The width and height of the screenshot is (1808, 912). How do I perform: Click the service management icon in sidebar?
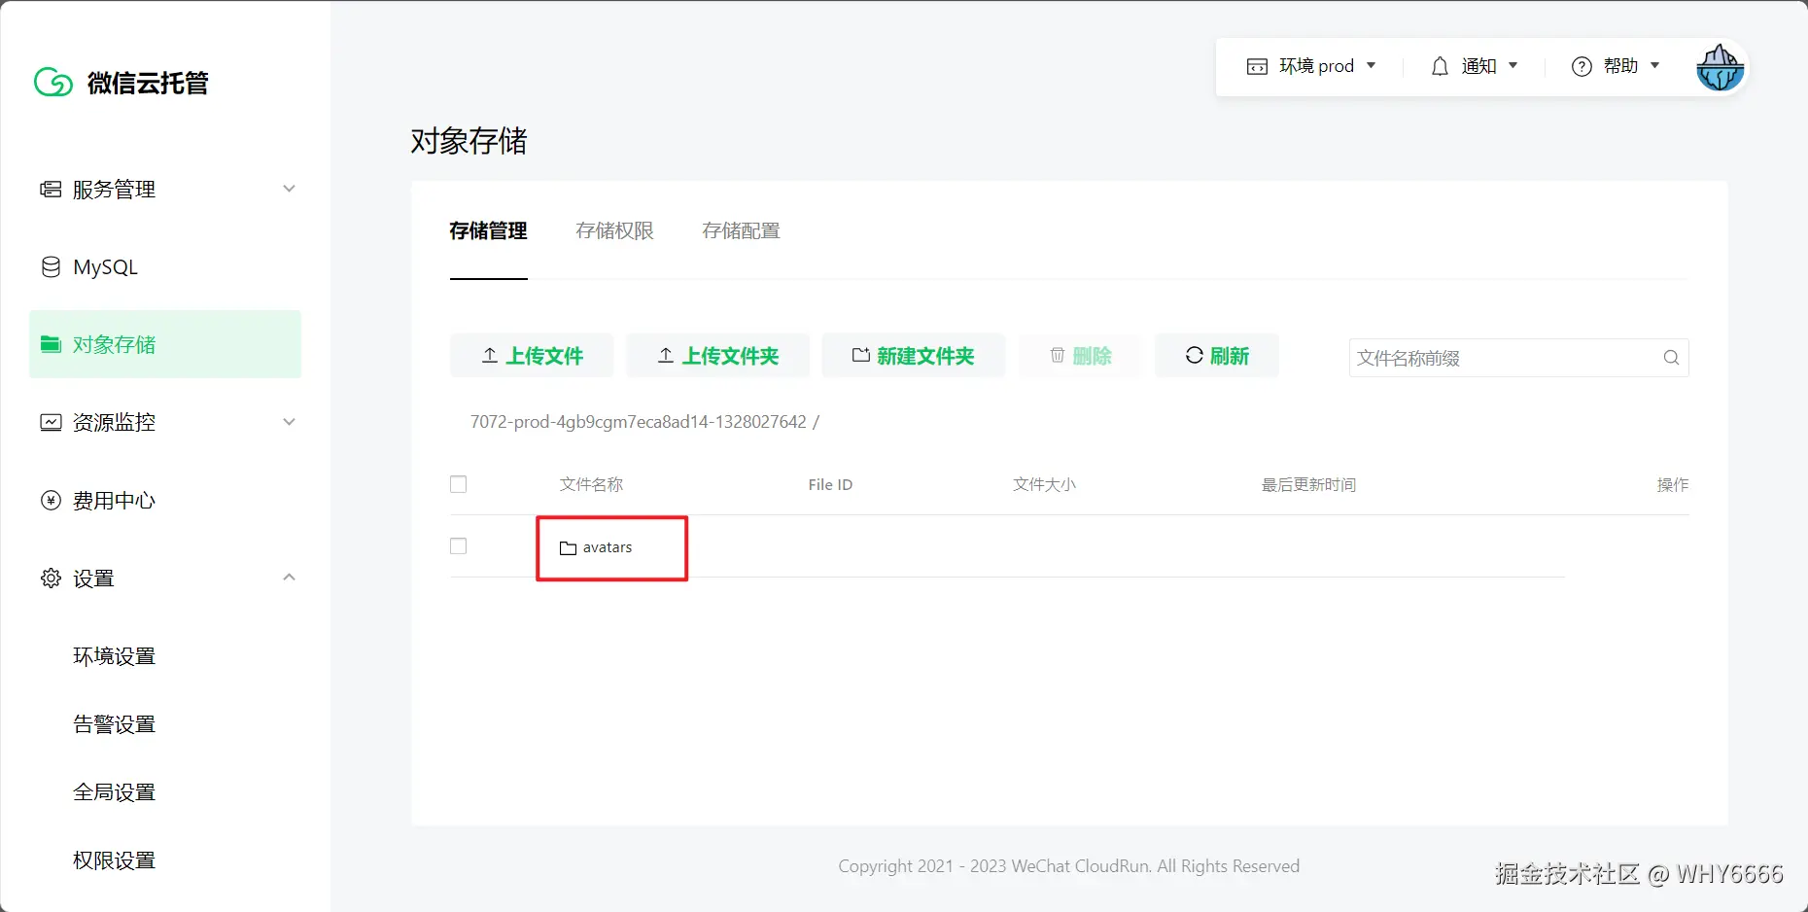(x=51, y=189)
